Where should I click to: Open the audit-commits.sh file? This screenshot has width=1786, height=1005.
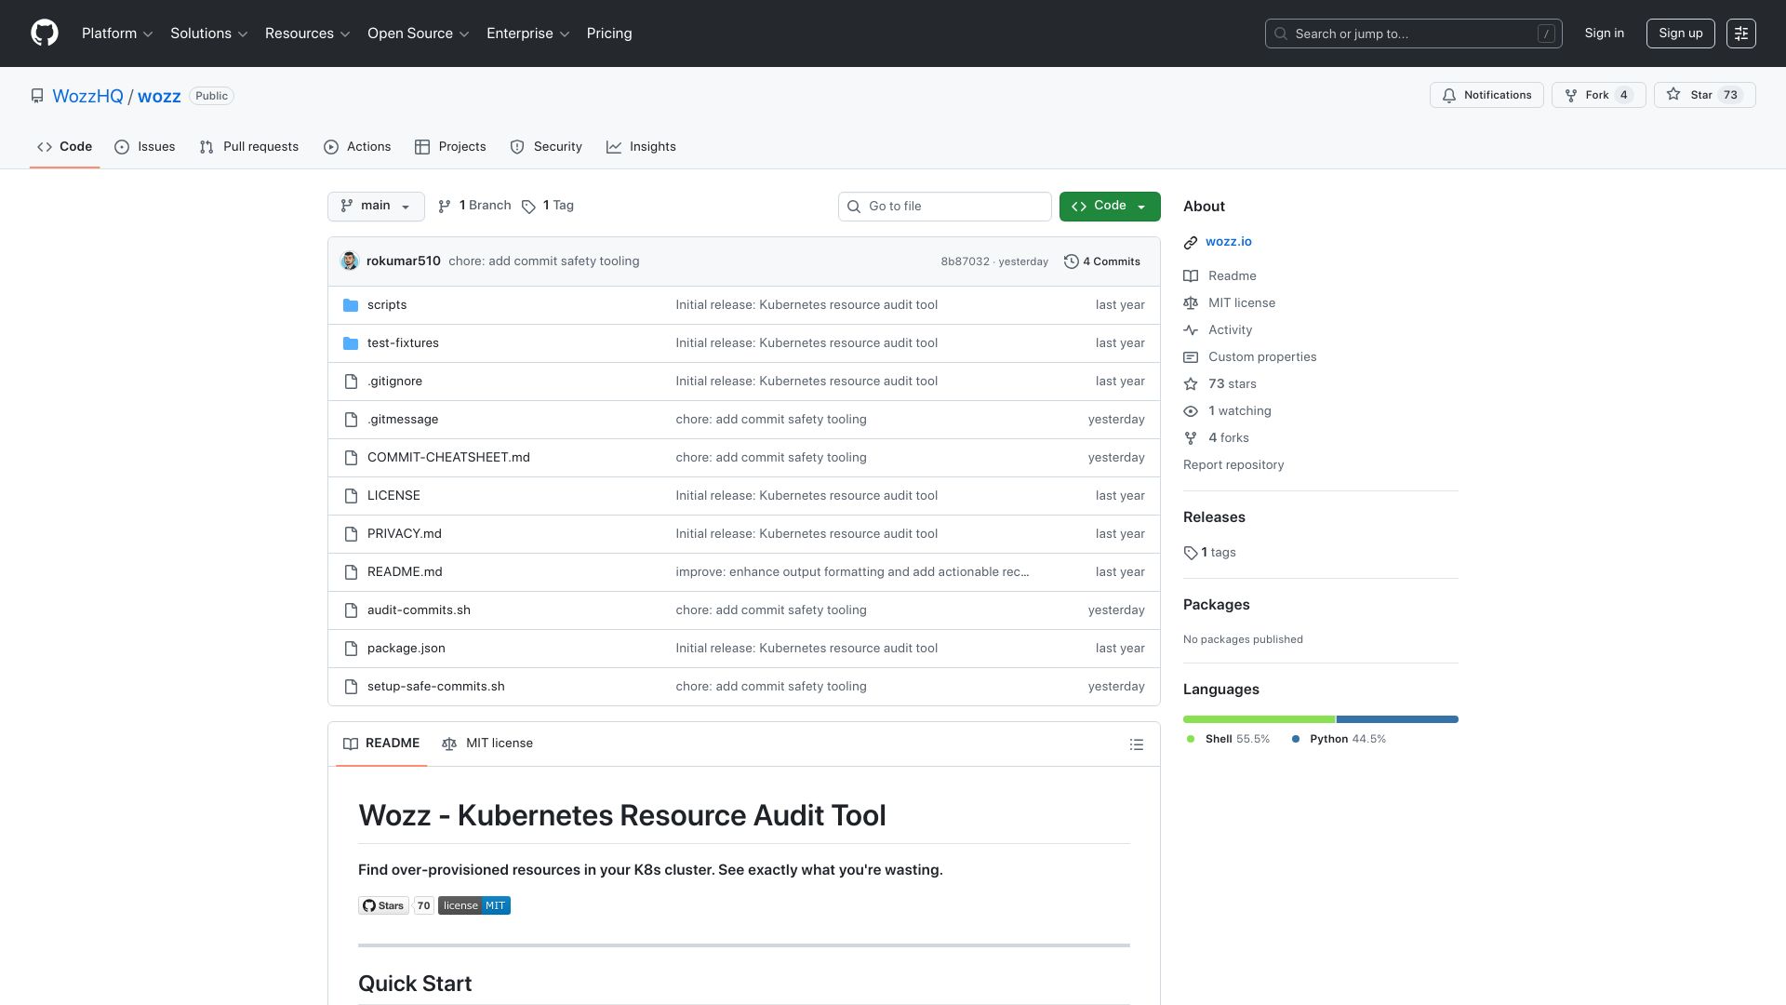pyautogui.click(x=419, y=610)
